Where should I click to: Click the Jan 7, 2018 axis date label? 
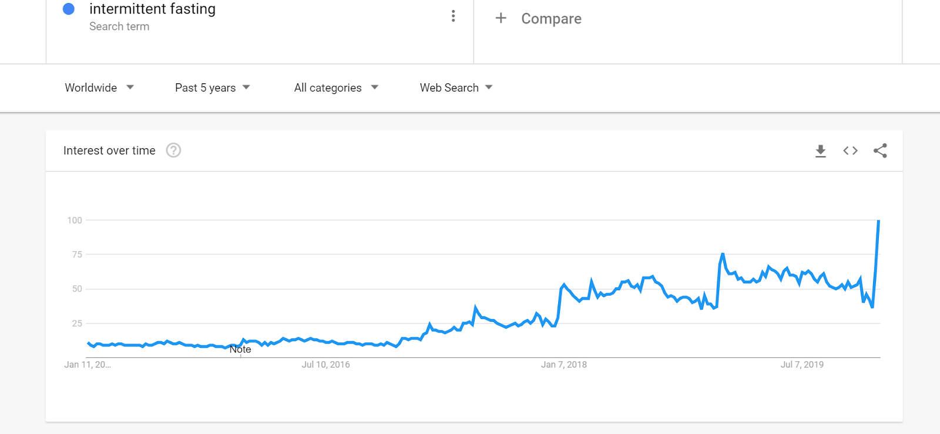pos(563,365)
